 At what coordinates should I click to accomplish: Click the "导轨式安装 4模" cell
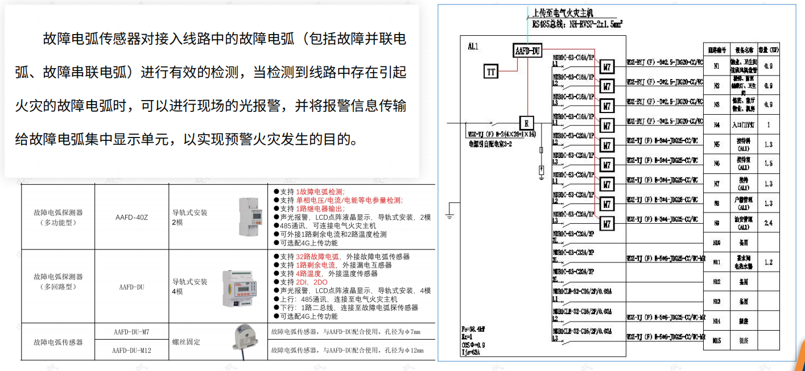(190, 287)
